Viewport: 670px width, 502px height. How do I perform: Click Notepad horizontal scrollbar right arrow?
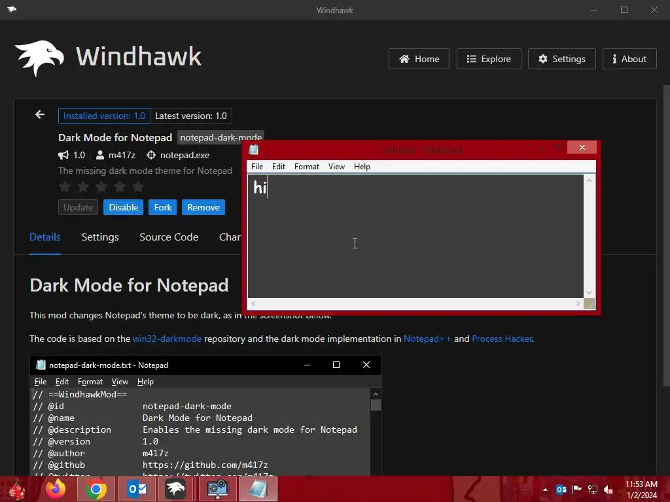click(x=578, y=303)
